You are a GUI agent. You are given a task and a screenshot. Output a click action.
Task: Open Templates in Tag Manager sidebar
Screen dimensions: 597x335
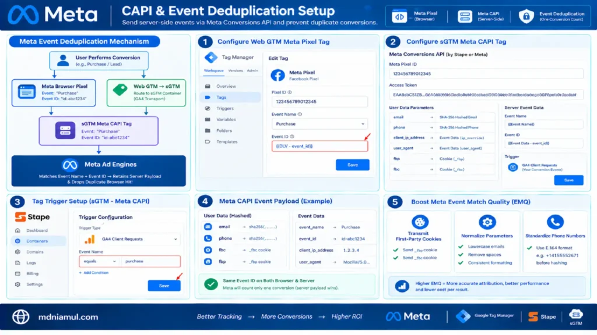[x=231, y=142]
